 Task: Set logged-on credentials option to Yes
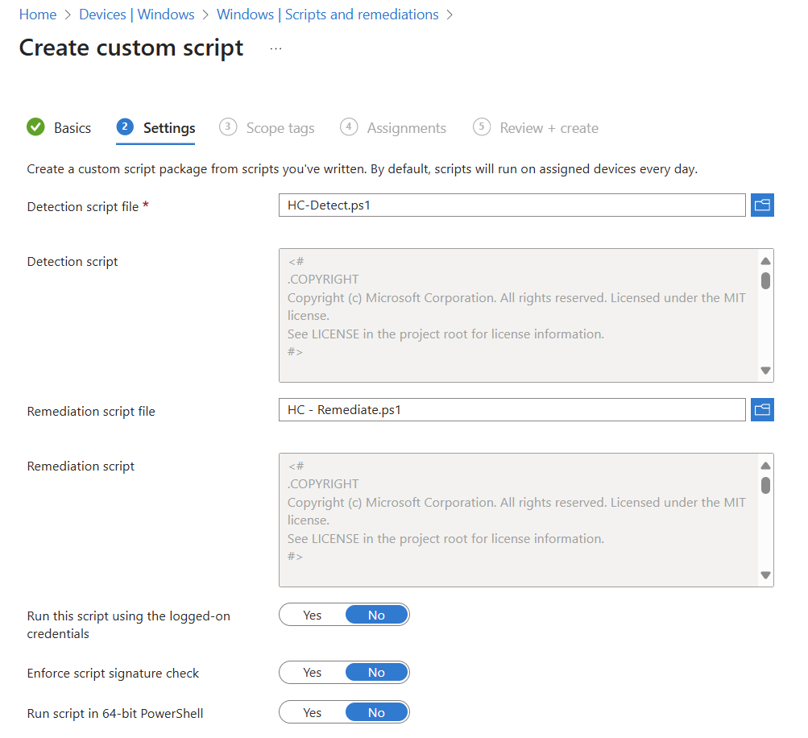point(313,615)
